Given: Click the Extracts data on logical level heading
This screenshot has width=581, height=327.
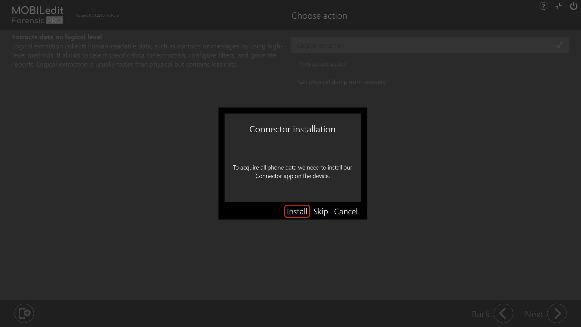Looking at the screenshot, I should pyautogui.click(x=57, y=37).
